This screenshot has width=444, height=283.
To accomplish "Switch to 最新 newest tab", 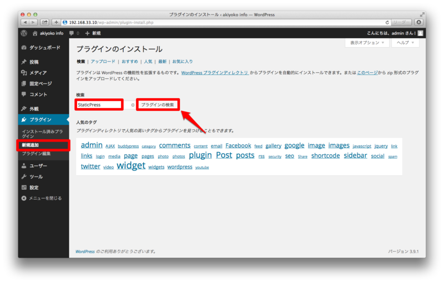I will (162, 62).
